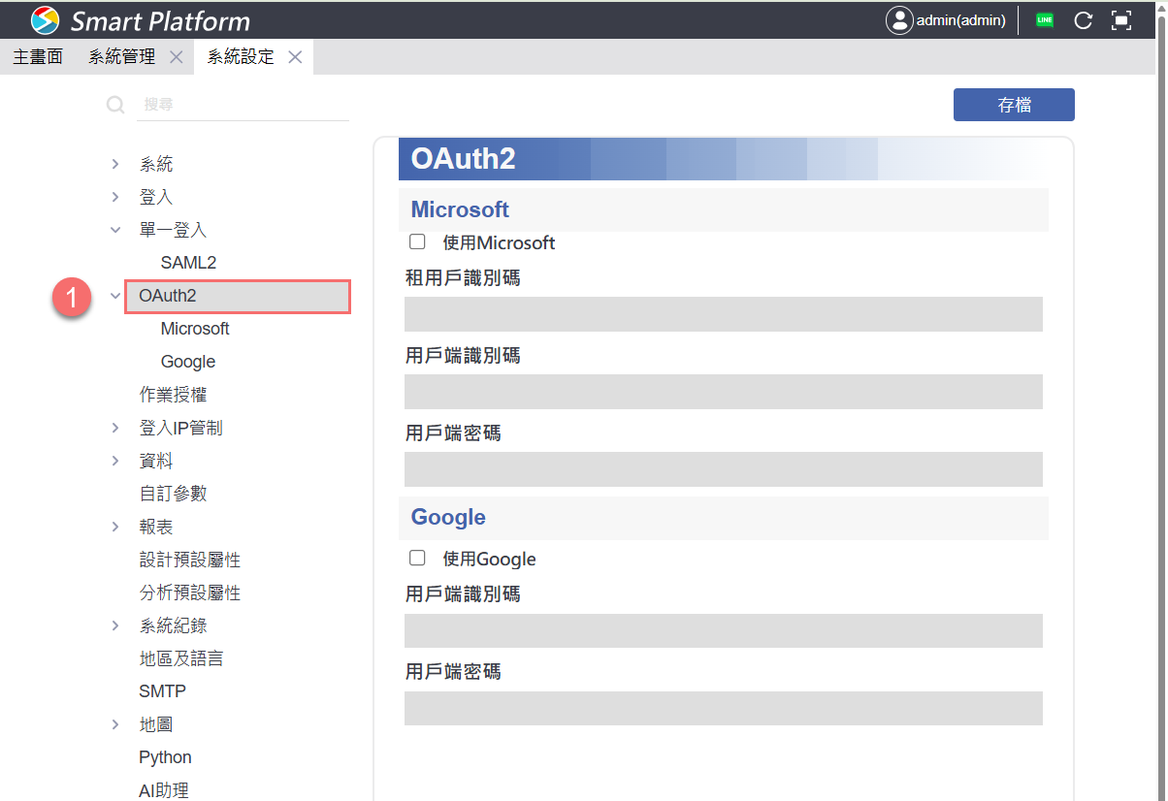Click the search magnifier icon
1168x801 pixels.
coord(115,105)
